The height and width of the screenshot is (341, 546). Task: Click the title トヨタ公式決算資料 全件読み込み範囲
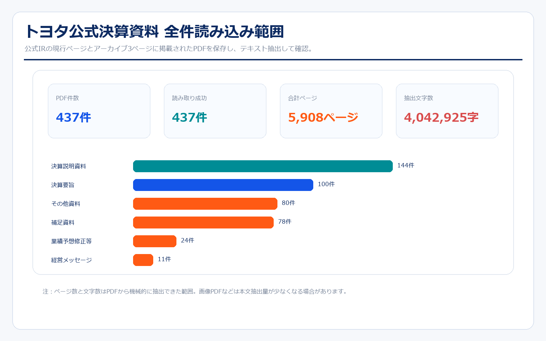coord(154,32)
